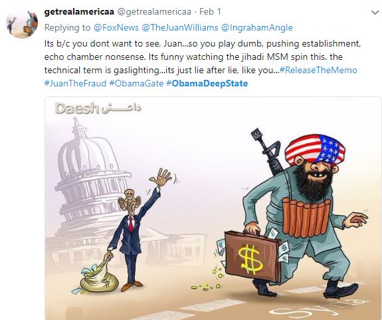This screenshot has height=320, width=382.
Task: Open the #ReleaseTheMemo hashtag
Action: [x=318, y=71]
